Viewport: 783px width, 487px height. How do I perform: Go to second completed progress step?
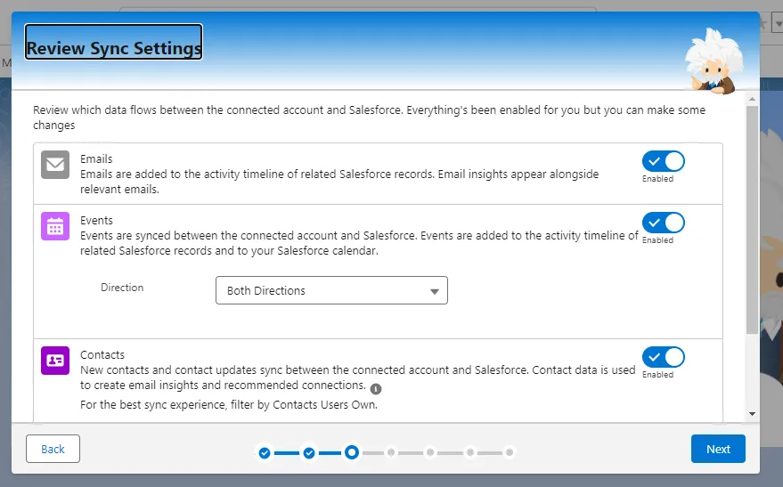click(308, 453)
